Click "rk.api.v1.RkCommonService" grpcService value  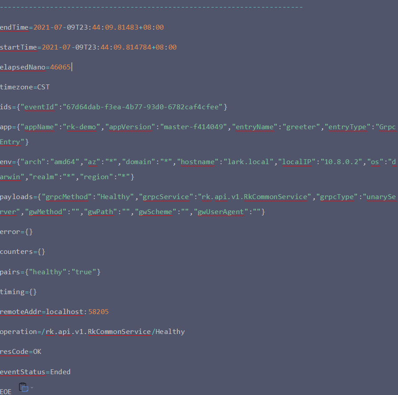254,197
